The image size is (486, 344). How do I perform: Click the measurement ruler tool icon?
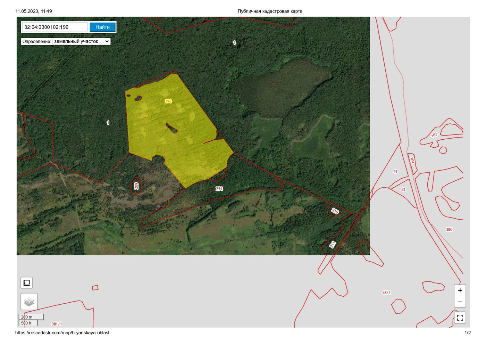coord(27,282)
